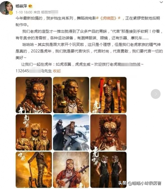The image size is (165, 189).
Task: Open the two tigers in black vests photo
Action: click(x=108, y=170)
